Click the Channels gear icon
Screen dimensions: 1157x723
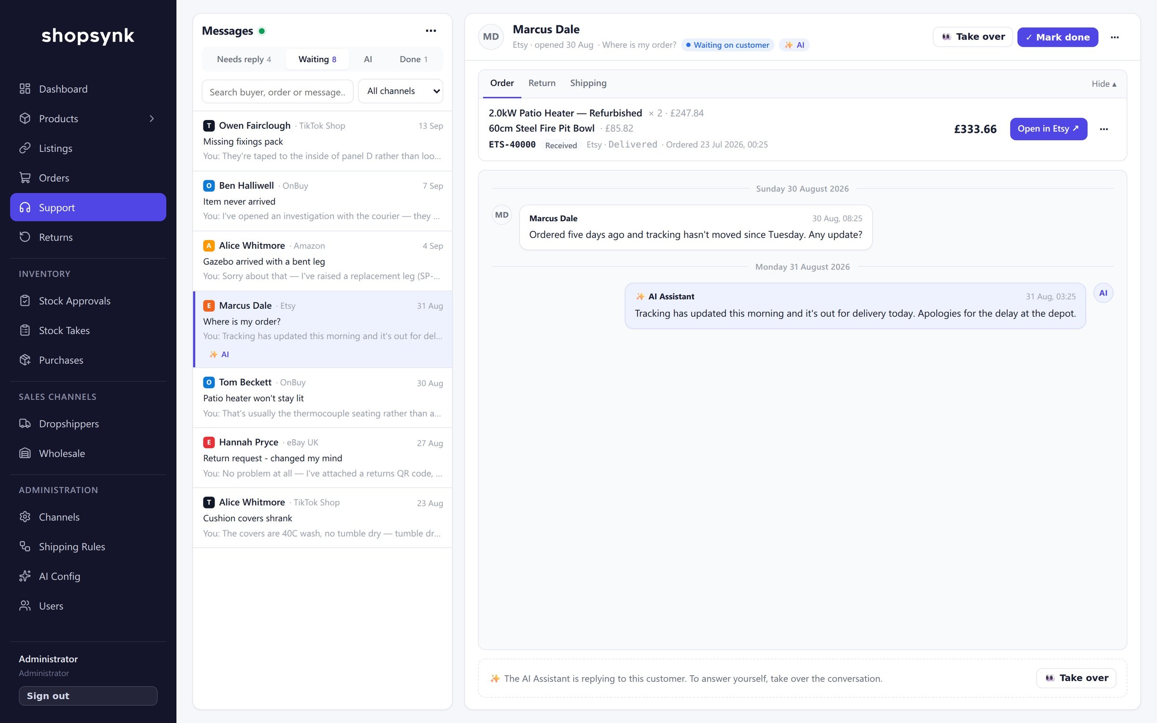[25, 517]
